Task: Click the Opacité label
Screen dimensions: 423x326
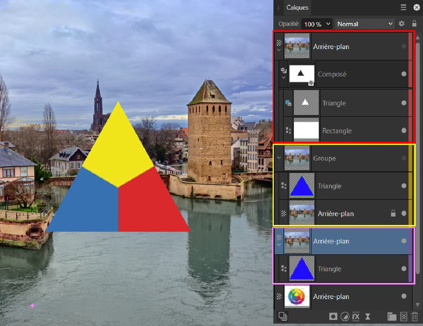Action: click(x=289, y=24)
